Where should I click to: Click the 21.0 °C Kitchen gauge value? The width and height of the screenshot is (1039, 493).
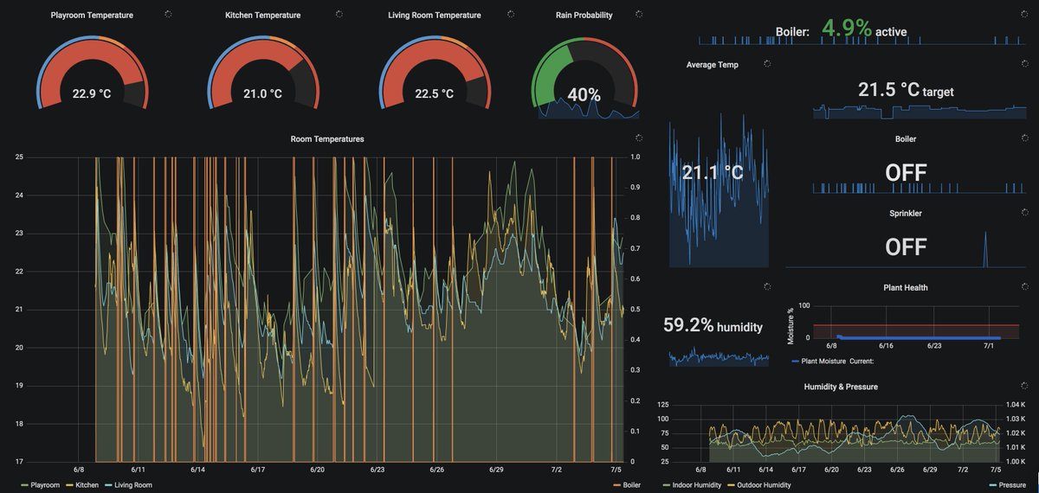262,93
